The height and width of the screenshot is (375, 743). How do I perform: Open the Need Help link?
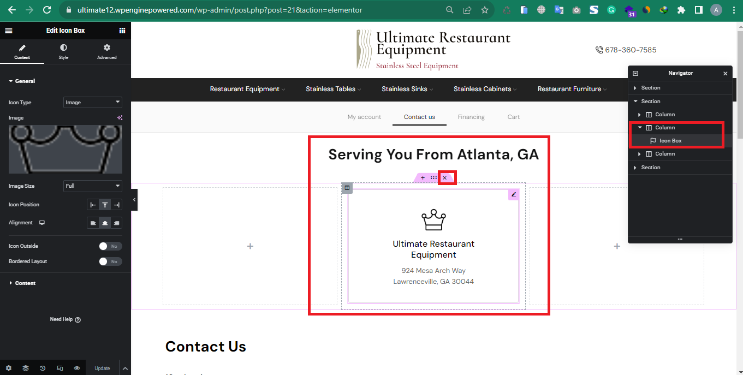coord(66,319)
